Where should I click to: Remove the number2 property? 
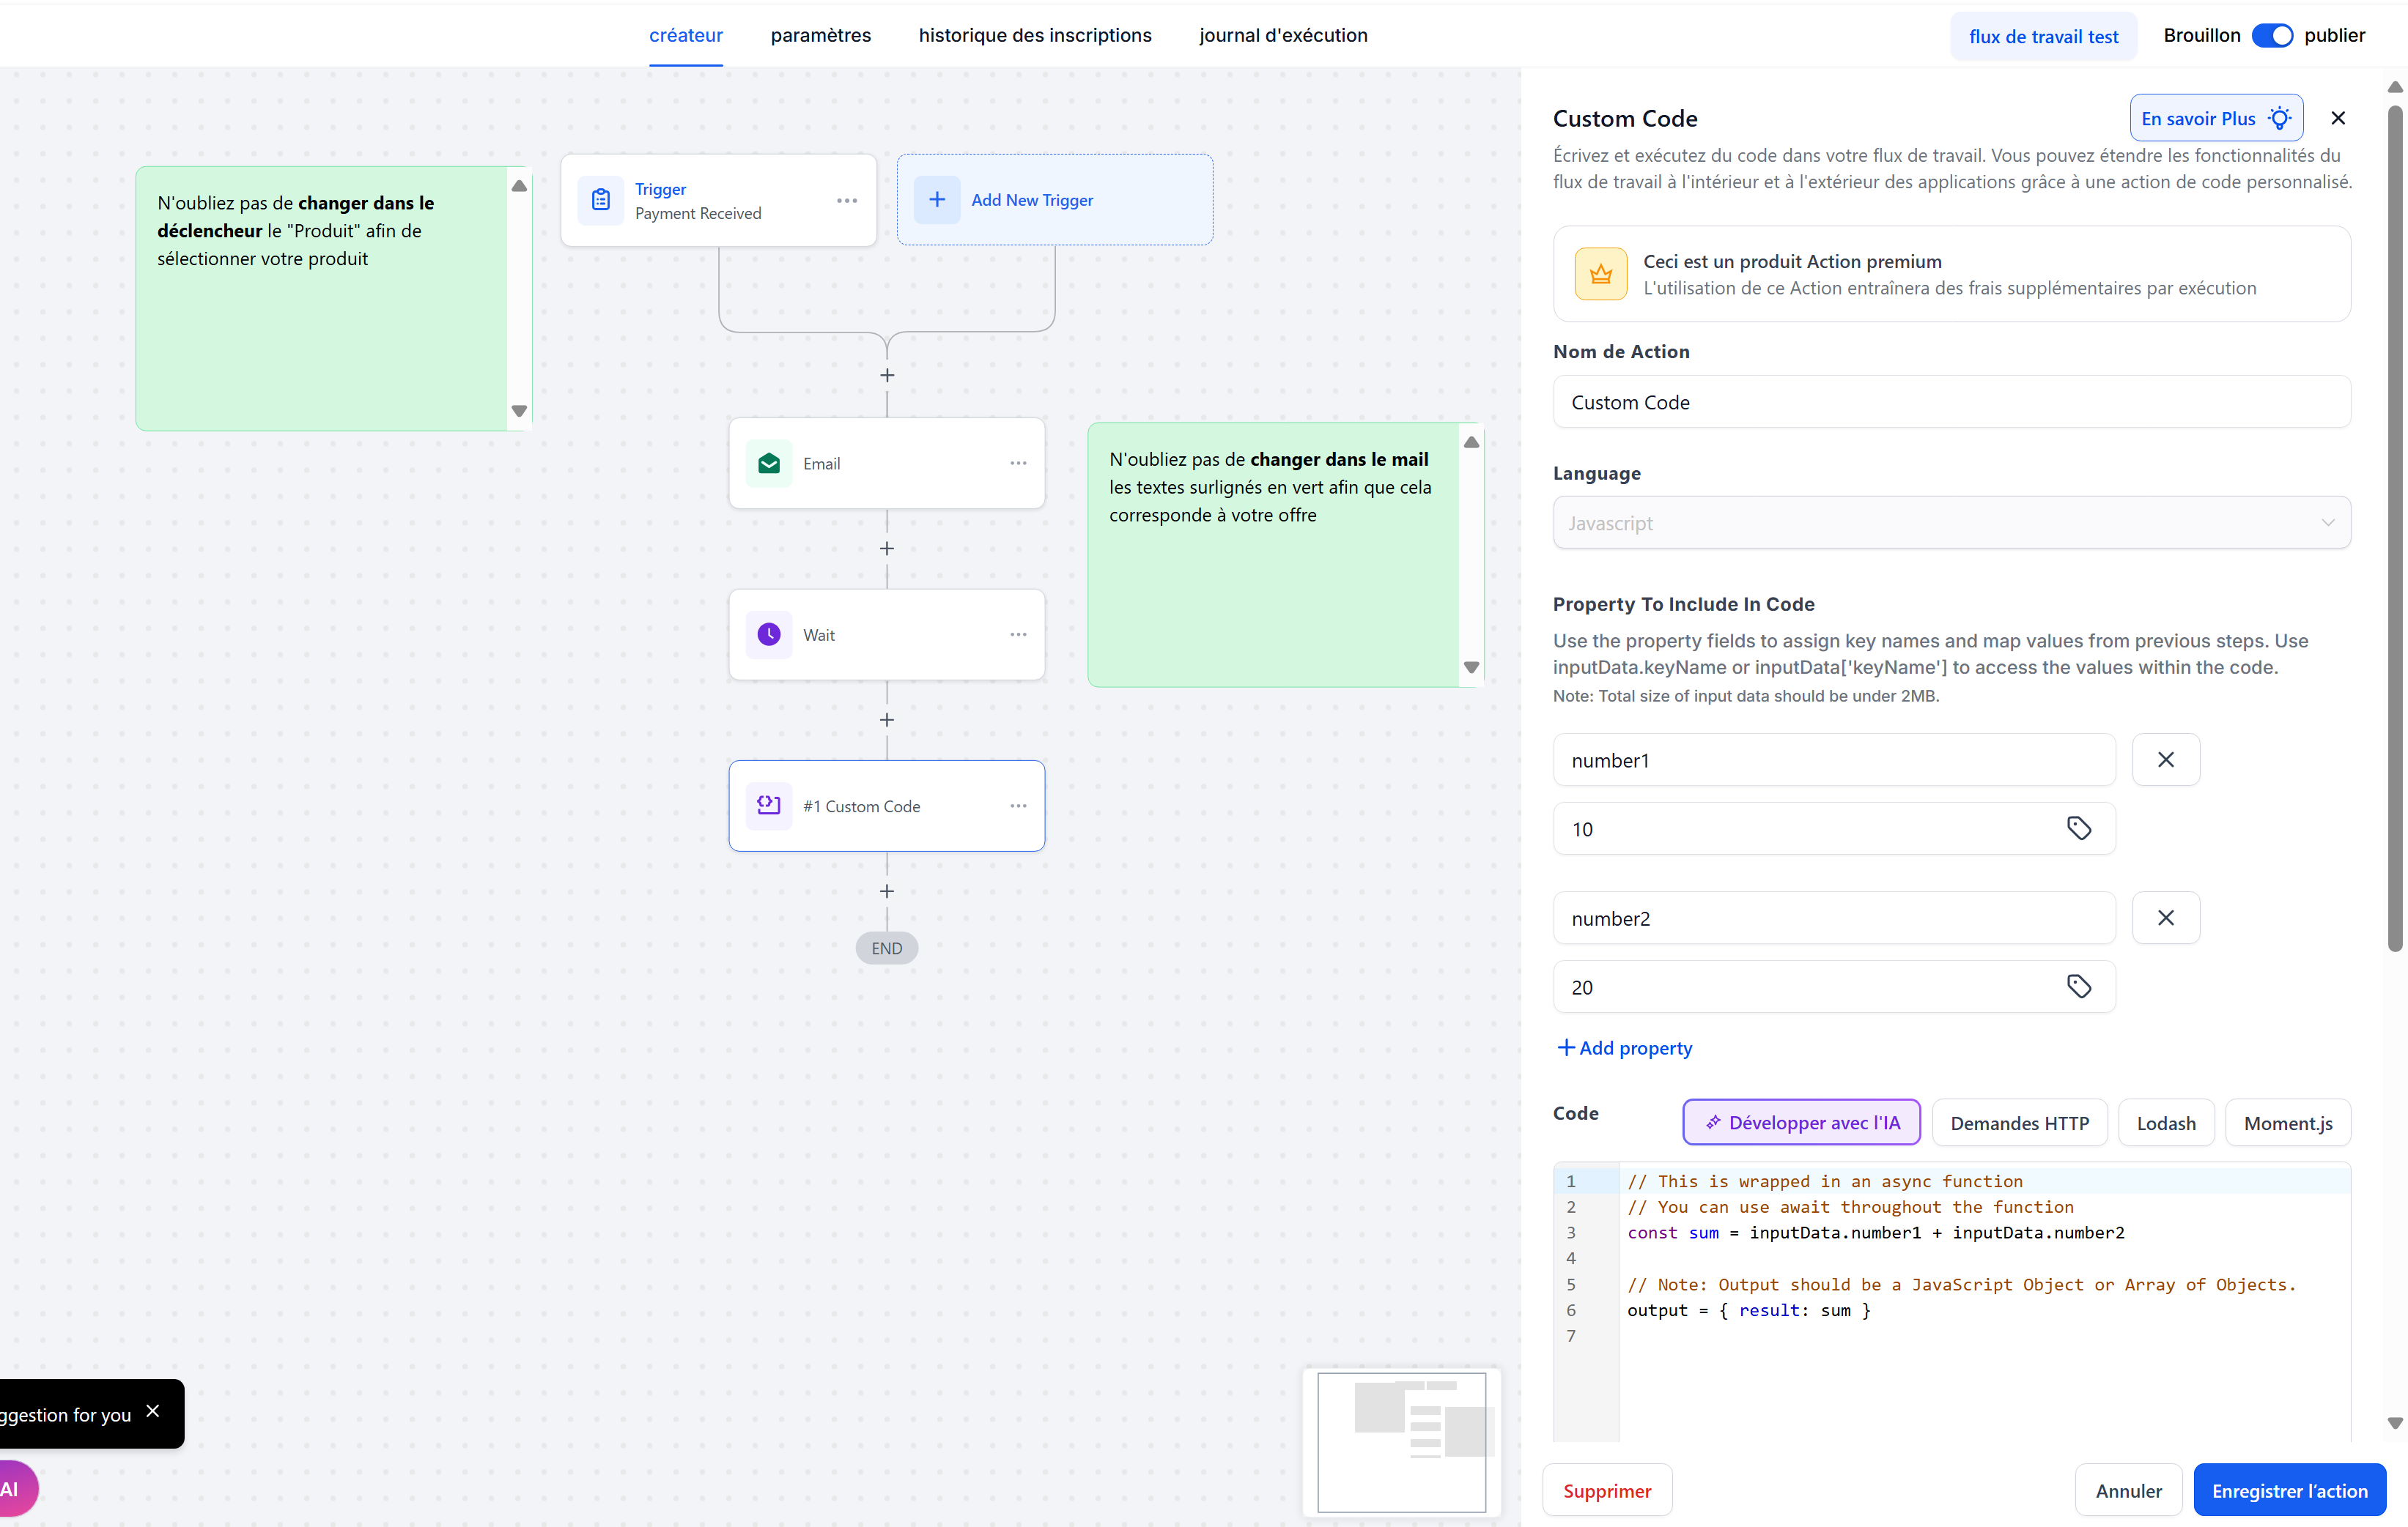(x=2166, y=918)
